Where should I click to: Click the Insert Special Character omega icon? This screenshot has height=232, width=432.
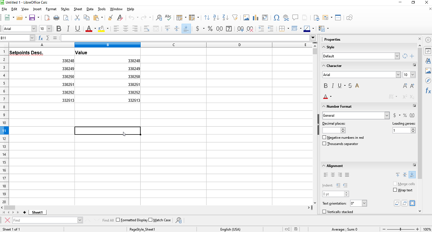pos(276,18)
